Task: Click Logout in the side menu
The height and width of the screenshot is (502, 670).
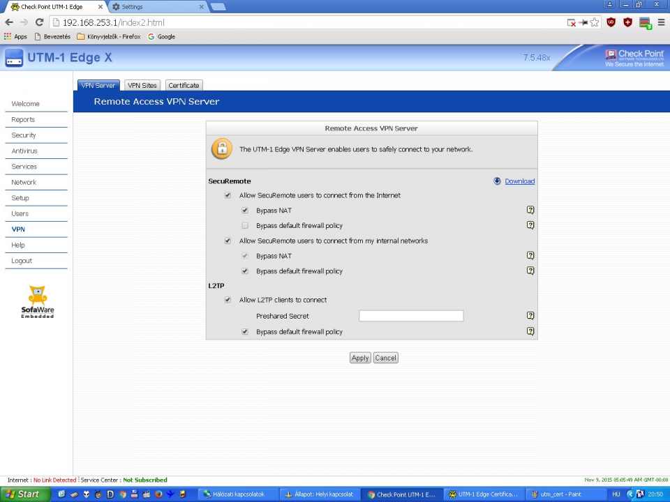Action: (22, 261)
